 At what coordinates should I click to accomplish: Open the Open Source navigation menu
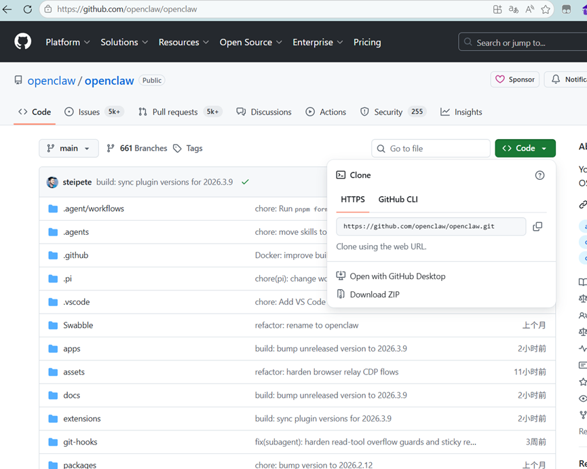250,42
